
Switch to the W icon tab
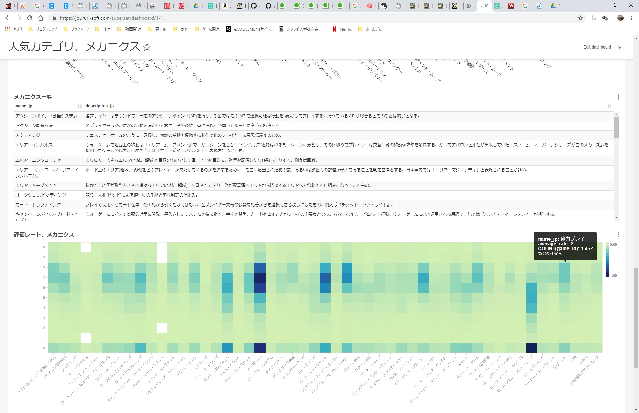click(23, 6)
